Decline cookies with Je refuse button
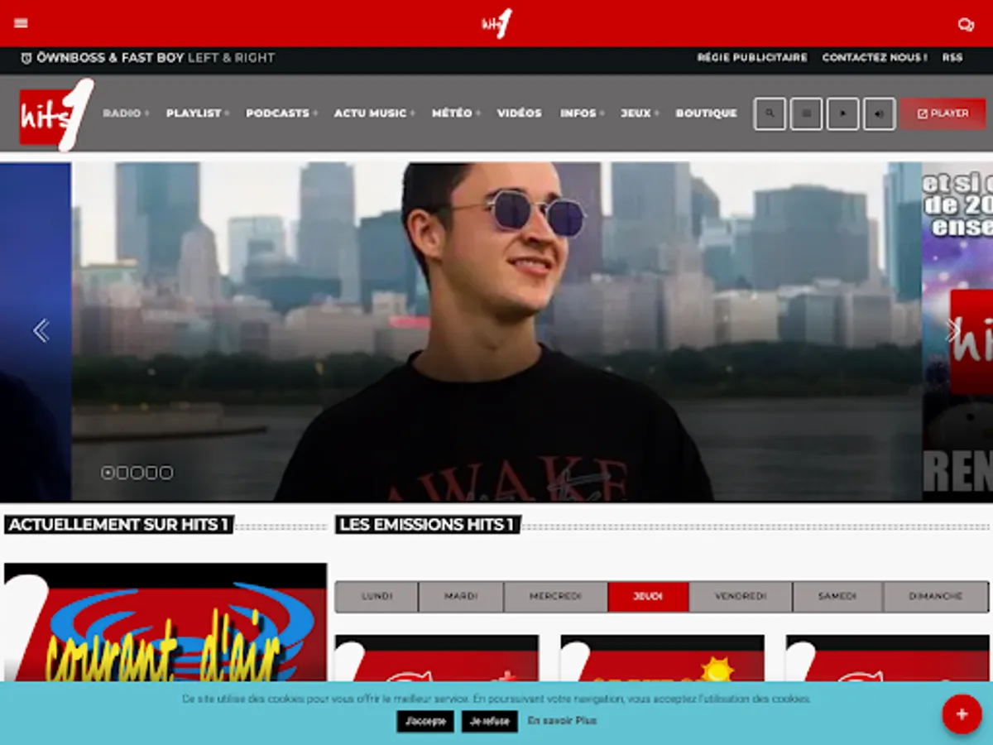This screenshot has width=993, height=745. (x=490, y=721)
